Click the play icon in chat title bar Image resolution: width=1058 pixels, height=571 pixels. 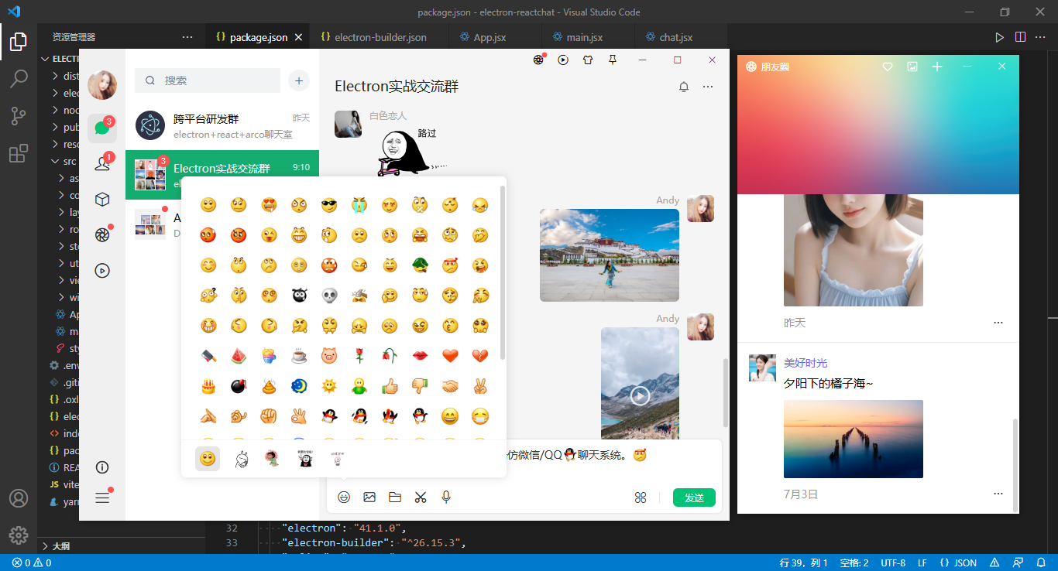coord(563,60)
